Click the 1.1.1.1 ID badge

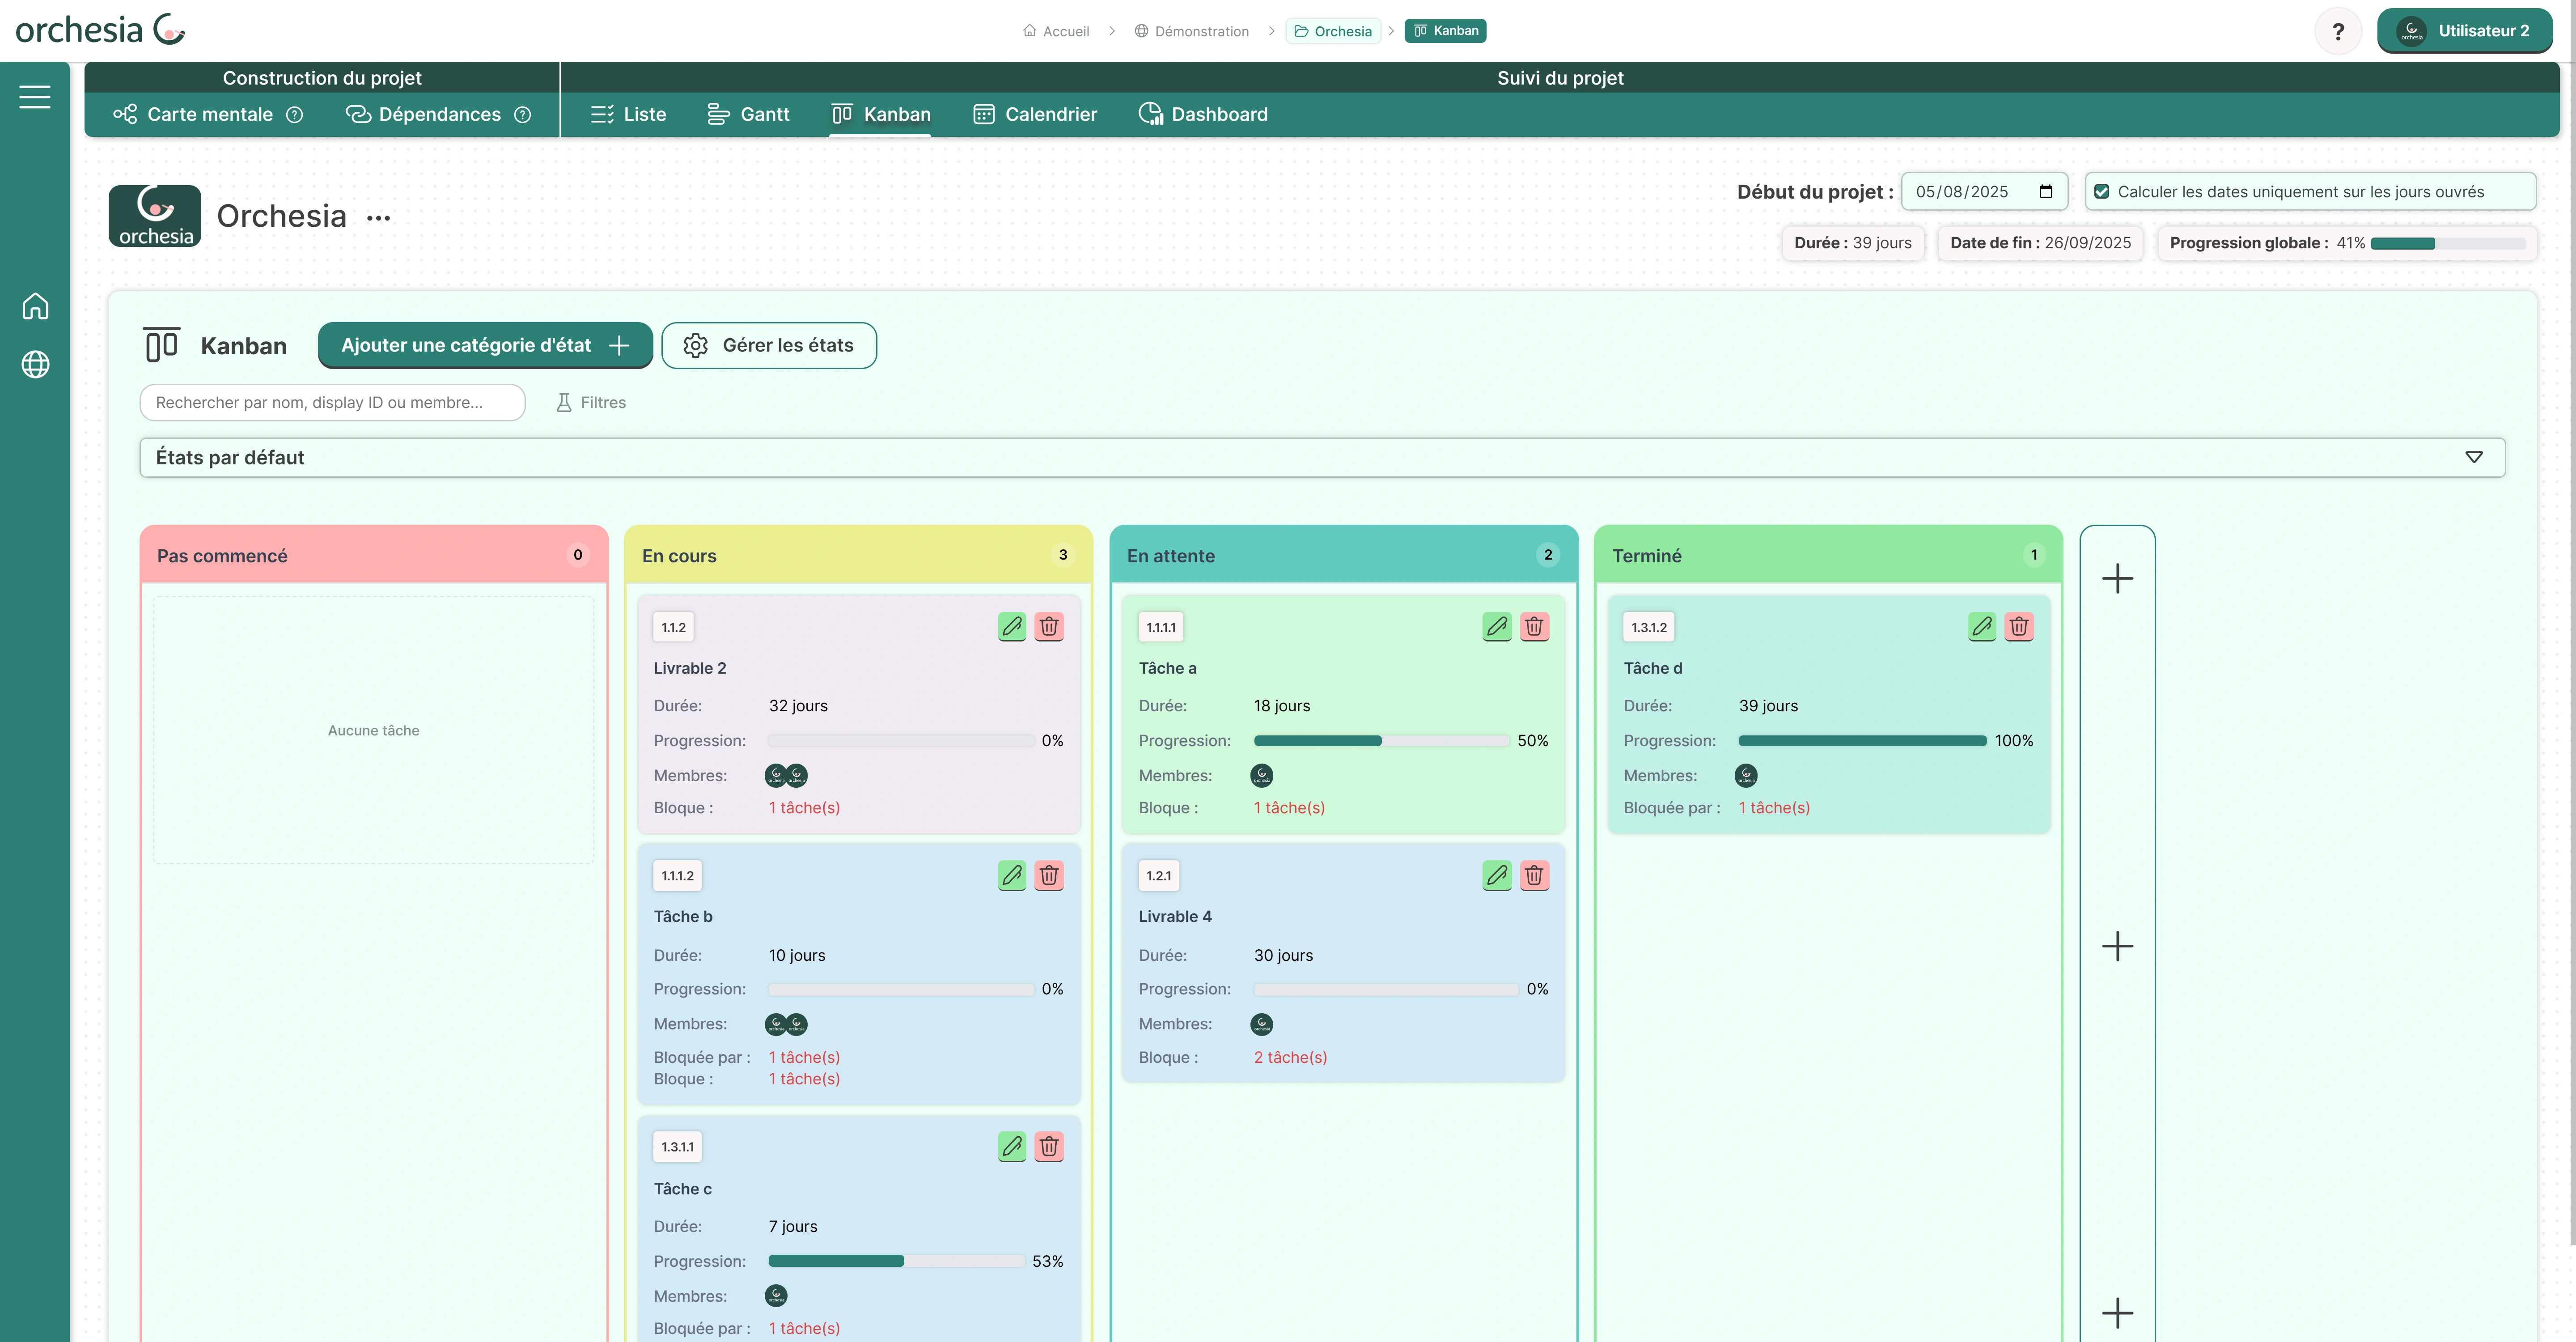[x=1161, y=627]
